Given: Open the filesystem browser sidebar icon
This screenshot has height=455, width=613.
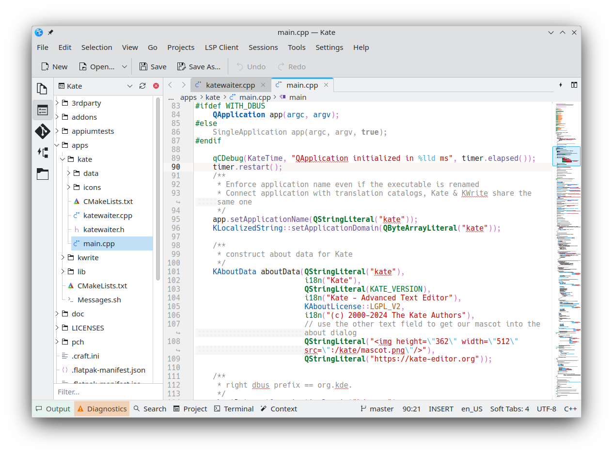Looking at the screenshot, I should point(43,174).
